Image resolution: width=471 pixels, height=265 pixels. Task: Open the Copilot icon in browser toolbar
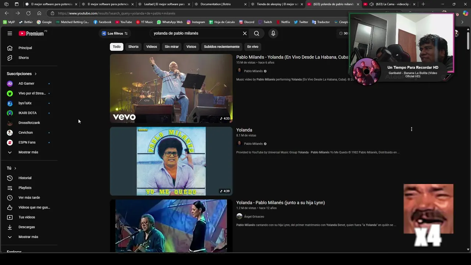(x=465, y=13)
